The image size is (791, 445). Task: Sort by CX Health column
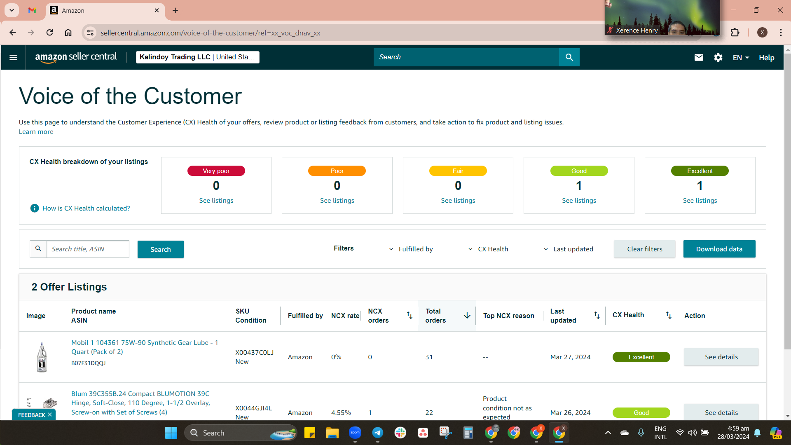pyautogui.click(x=669, y=315)
